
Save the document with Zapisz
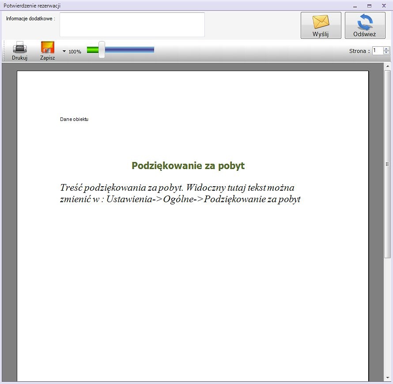(x=47, y=51)
